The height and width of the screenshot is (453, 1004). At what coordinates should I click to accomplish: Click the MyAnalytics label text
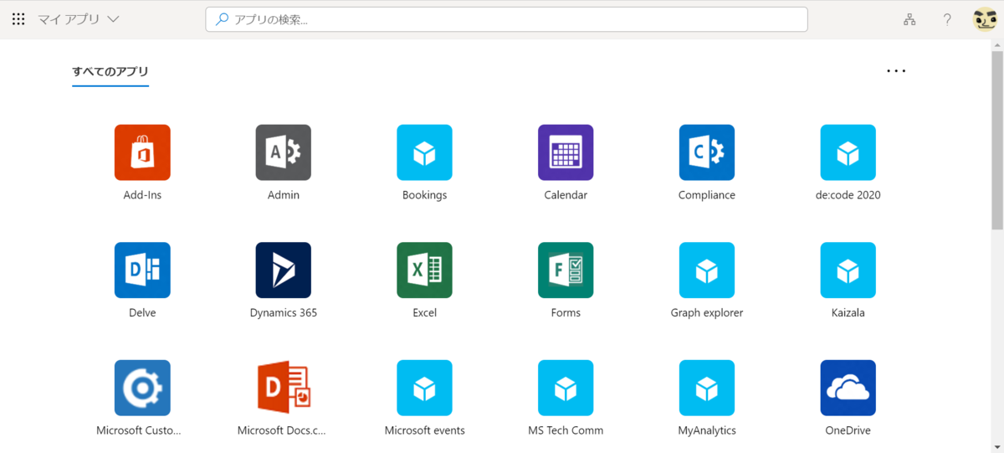point(707,430)
